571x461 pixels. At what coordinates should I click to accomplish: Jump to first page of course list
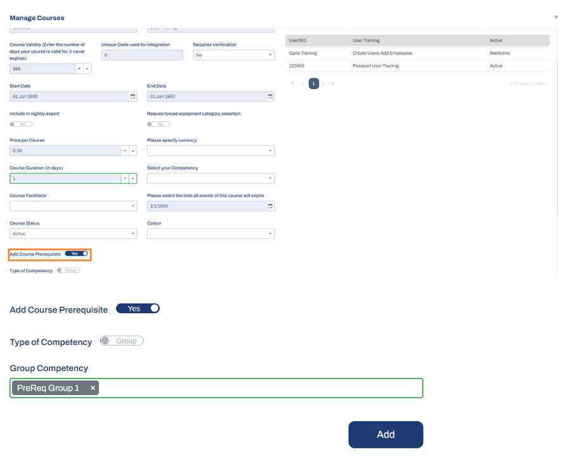[x=292, y=84]
